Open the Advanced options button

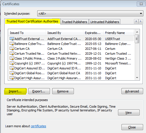132,91
